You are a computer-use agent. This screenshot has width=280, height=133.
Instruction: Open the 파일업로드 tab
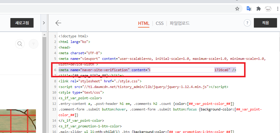[x=179, y=23]
